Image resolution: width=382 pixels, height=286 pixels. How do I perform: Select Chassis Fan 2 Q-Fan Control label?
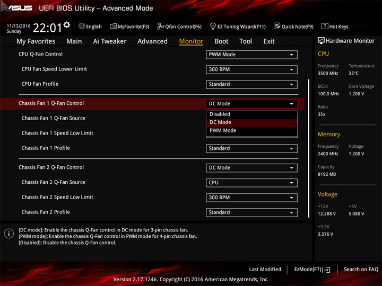coord(51,167)
